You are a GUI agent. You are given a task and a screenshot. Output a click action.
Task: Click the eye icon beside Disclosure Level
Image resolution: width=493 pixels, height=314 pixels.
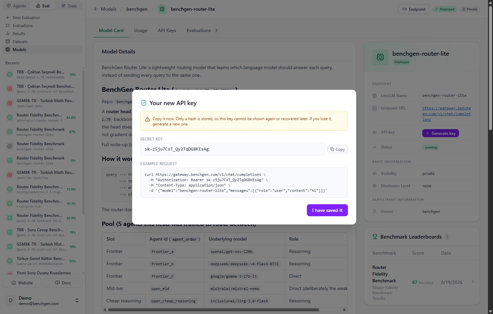[x=375, y=186]
